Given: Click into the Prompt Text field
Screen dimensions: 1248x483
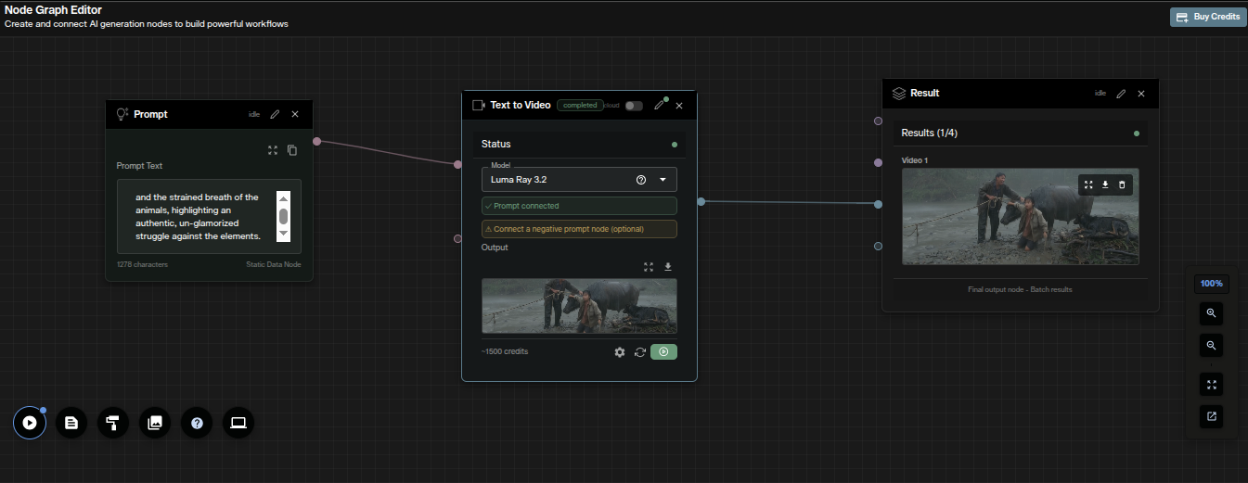Looking at the screenshot, I should pyautogui.click(x=209, y=216).
